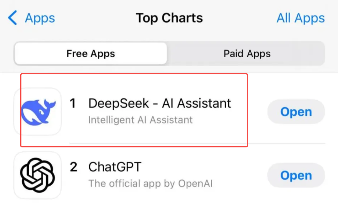Click the red highlight box's top border
338x203 pixels.
[134, 74]
